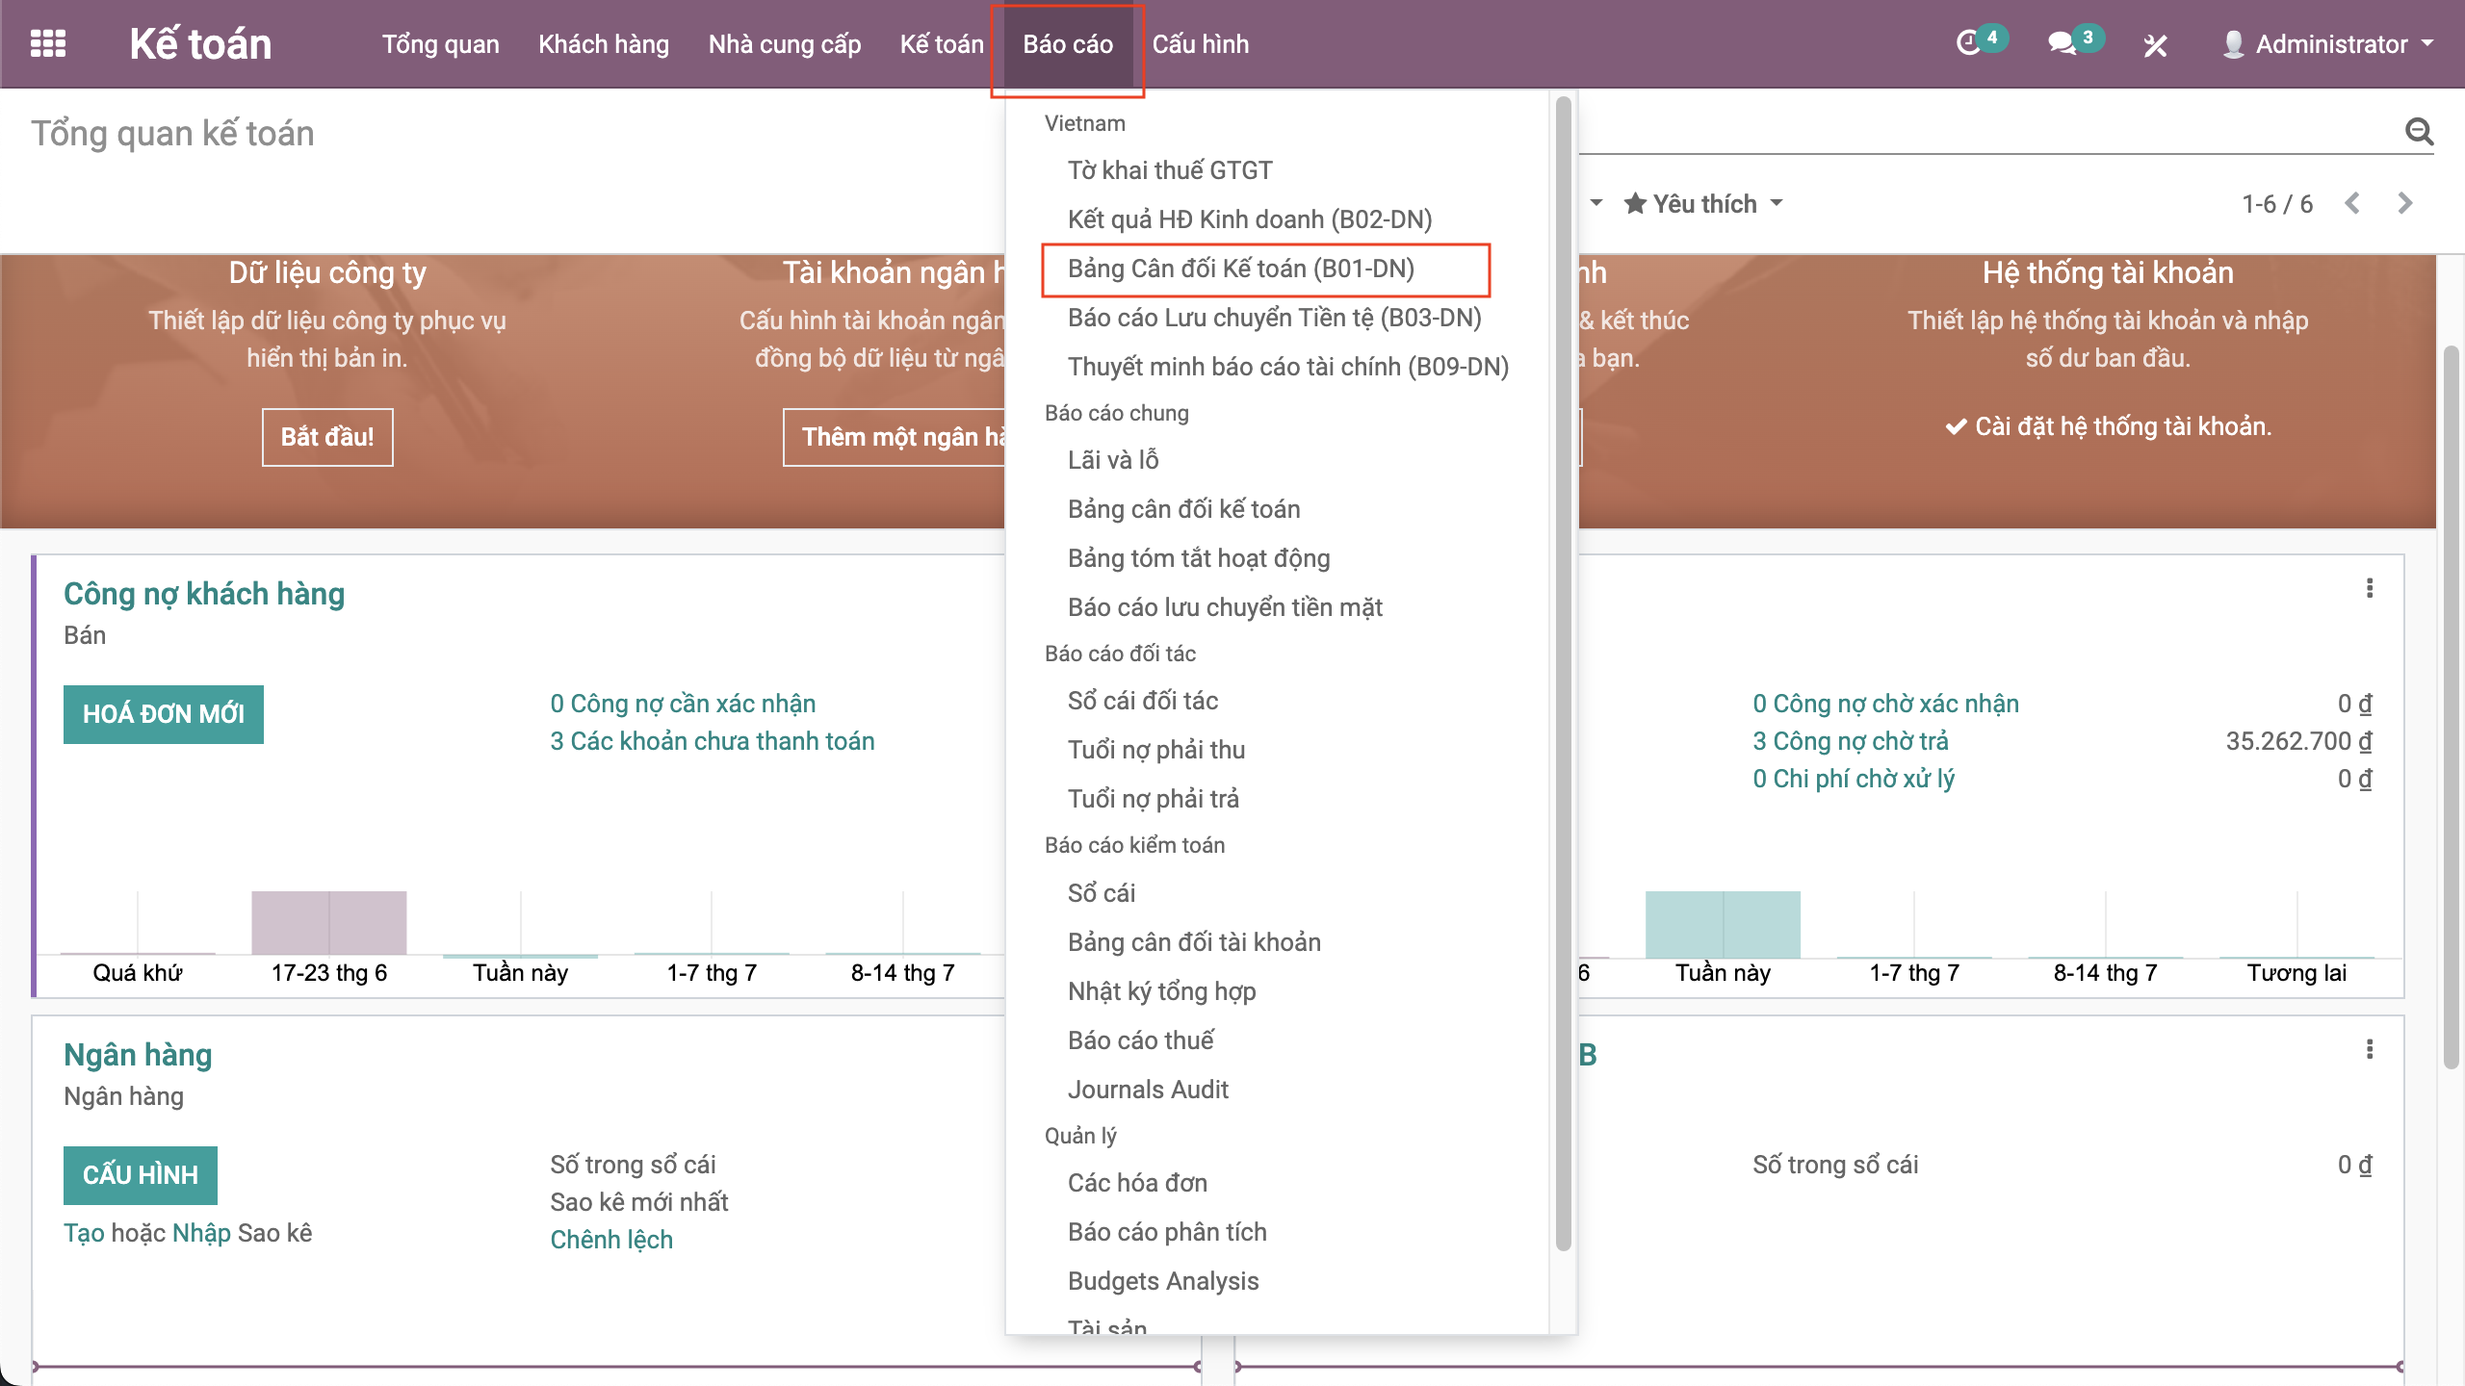Expand the Yêu thích favorites dropdown
The image size is (2465, 1386).
[x=1703, y=203]
